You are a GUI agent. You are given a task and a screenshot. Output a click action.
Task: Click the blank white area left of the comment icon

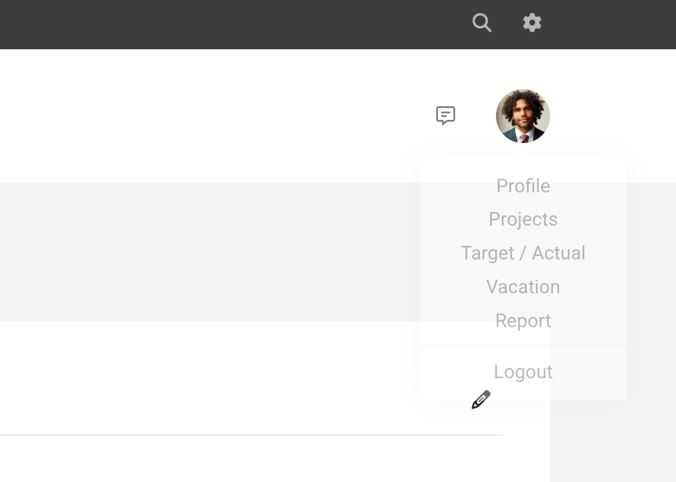pos(216,115)
